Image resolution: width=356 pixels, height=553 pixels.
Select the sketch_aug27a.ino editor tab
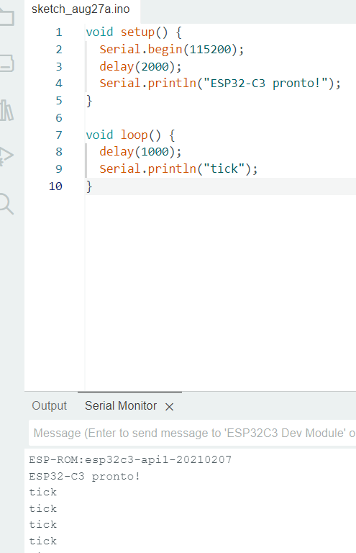point(81,9)
